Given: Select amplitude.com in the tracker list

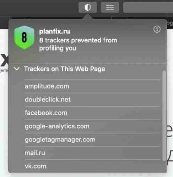Looking at the screenshot, I should pyautogui.click(x=92, y=86).
